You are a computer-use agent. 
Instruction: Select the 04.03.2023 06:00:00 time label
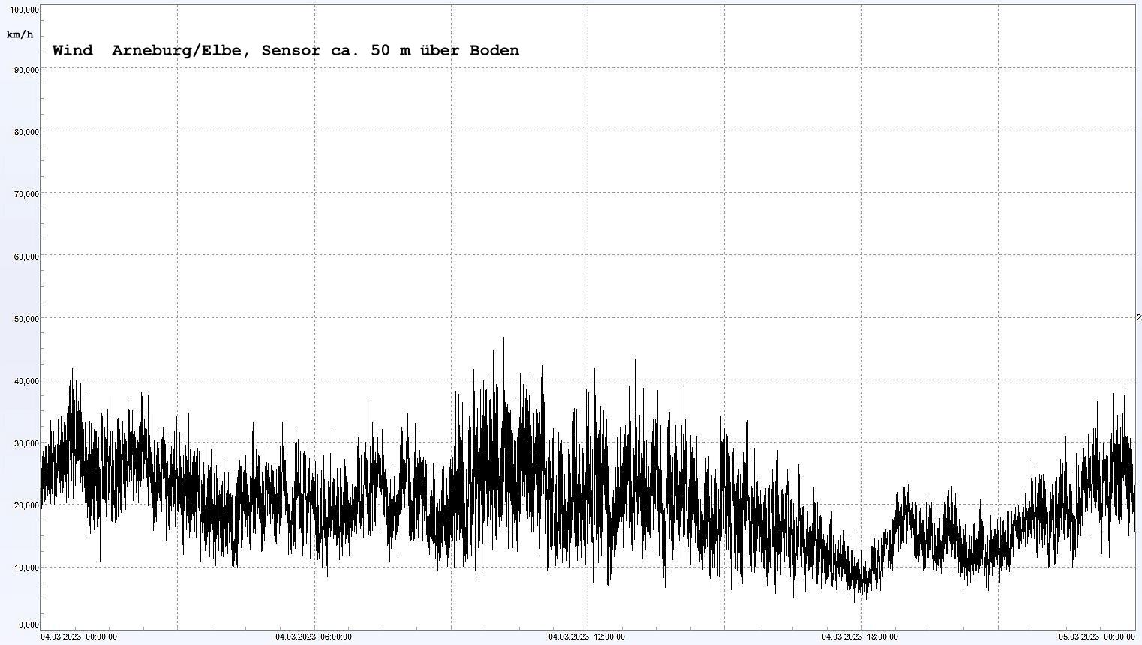(314, 637)
